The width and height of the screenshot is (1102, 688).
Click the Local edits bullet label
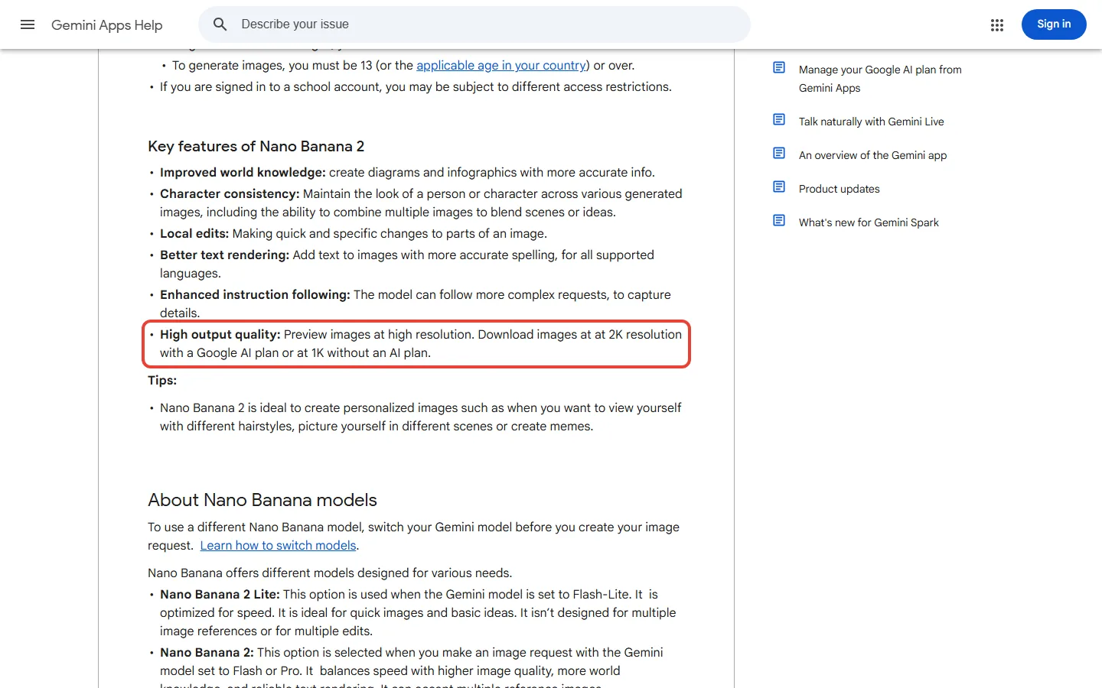194,234
